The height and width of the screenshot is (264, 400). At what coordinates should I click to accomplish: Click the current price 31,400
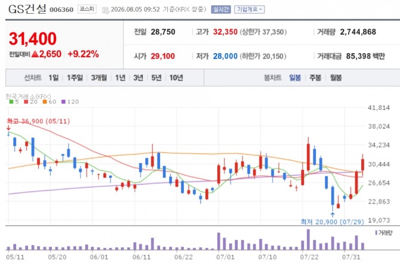pos(33,39)
